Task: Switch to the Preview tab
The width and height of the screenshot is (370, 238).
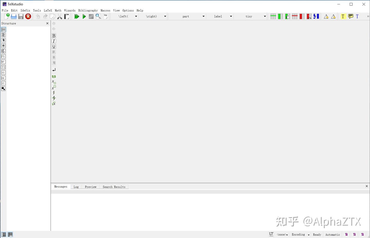Action: click(90, 187)
